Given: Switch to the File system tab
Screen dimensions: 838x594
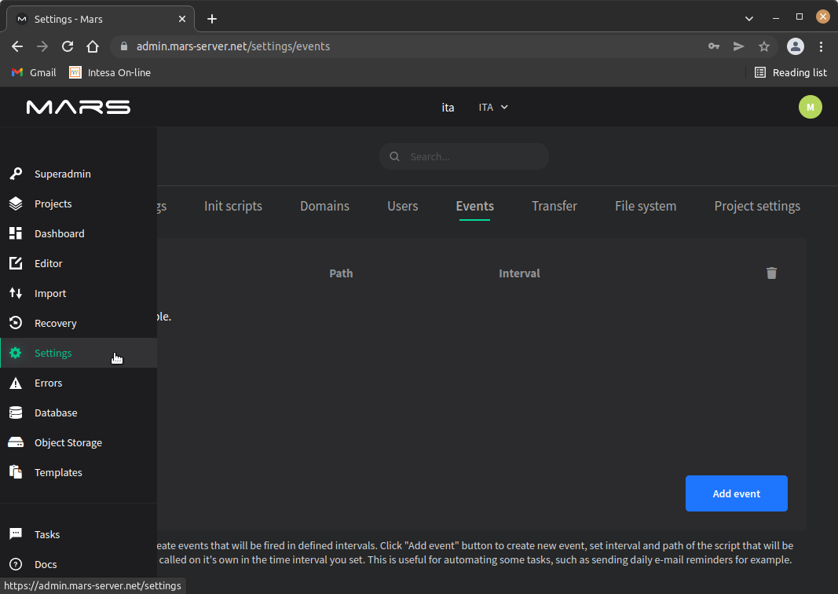Looking at the screenshot, I should [645, 206].
